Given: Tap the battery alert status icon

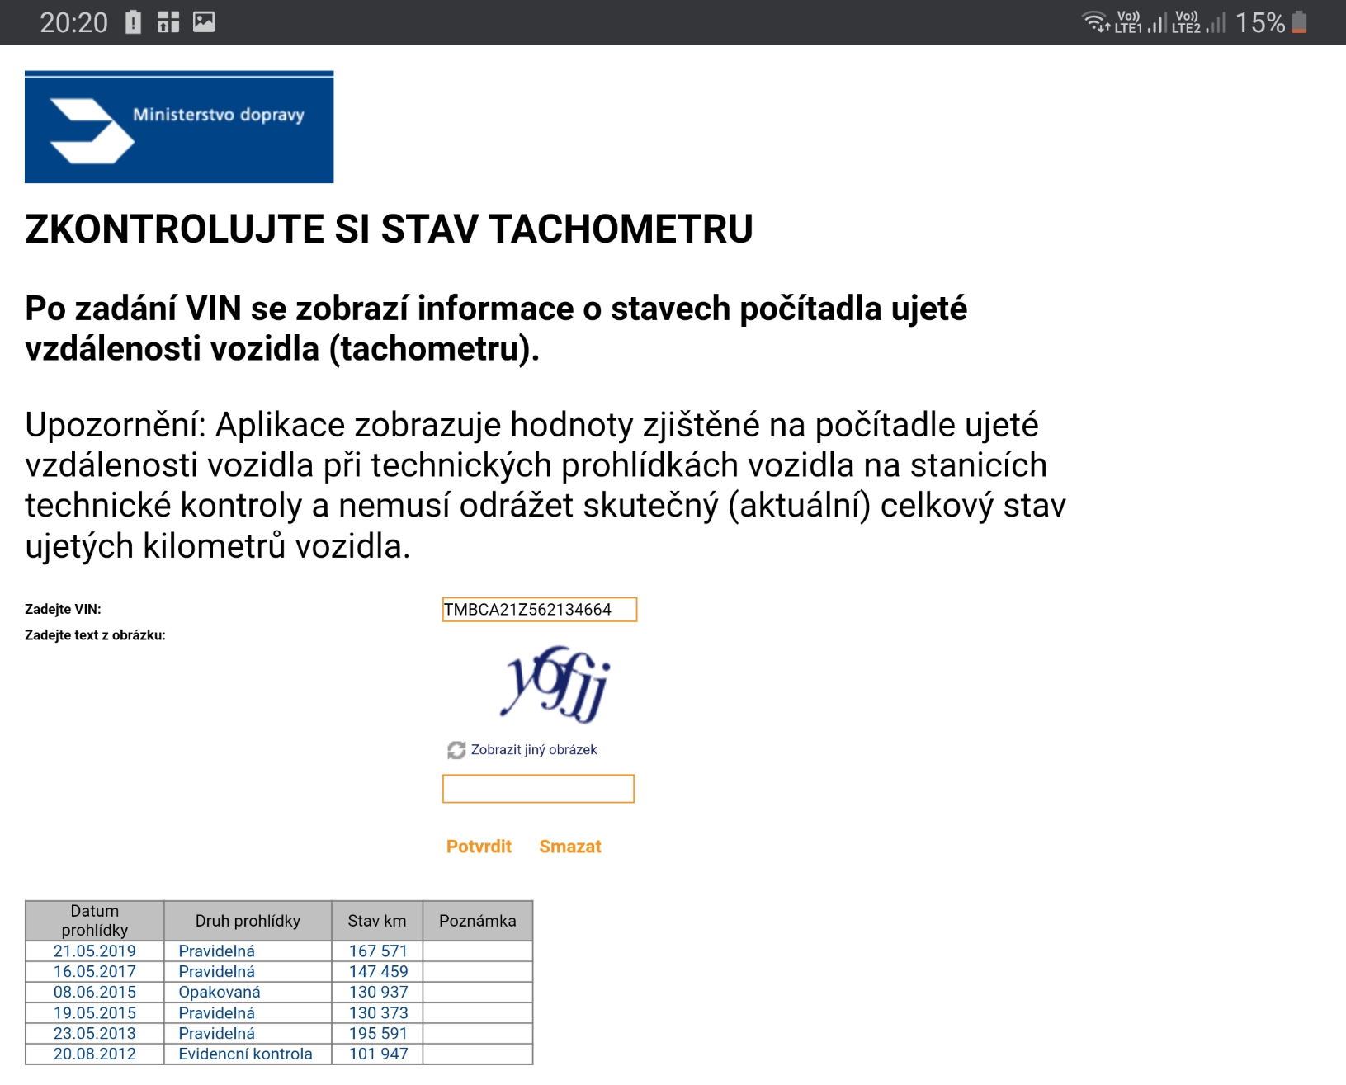Looking at the screenshot, I should point(133,22).
